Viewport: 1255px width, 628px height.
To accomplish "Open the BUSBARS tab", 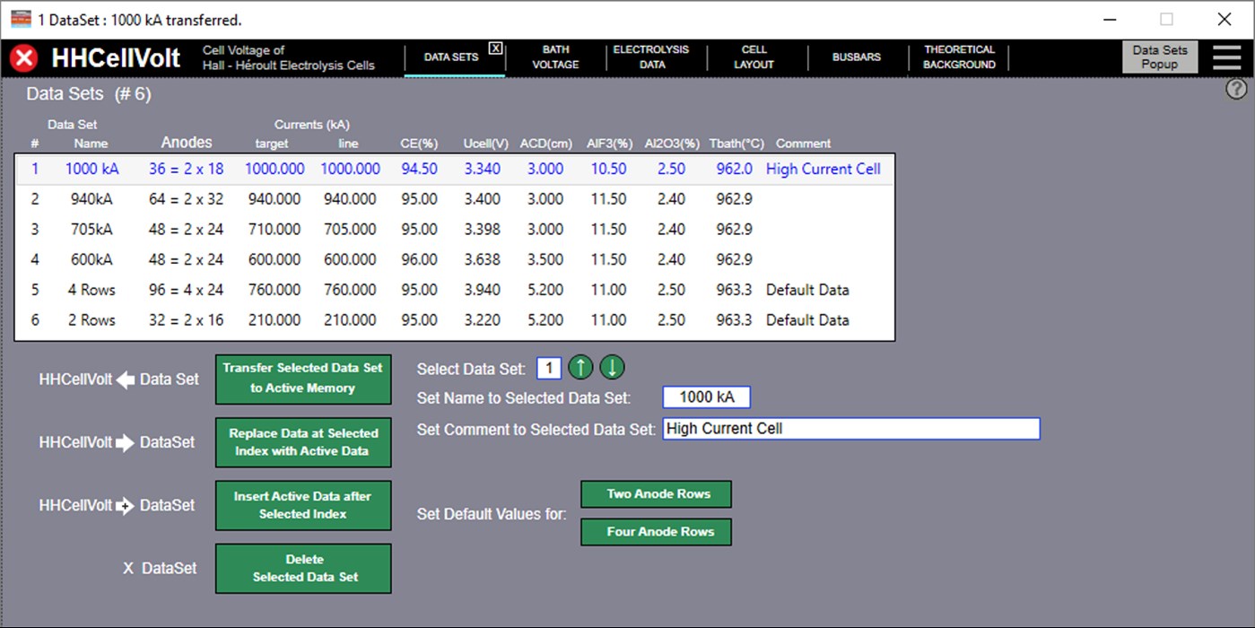I will (x=856, y=57).
